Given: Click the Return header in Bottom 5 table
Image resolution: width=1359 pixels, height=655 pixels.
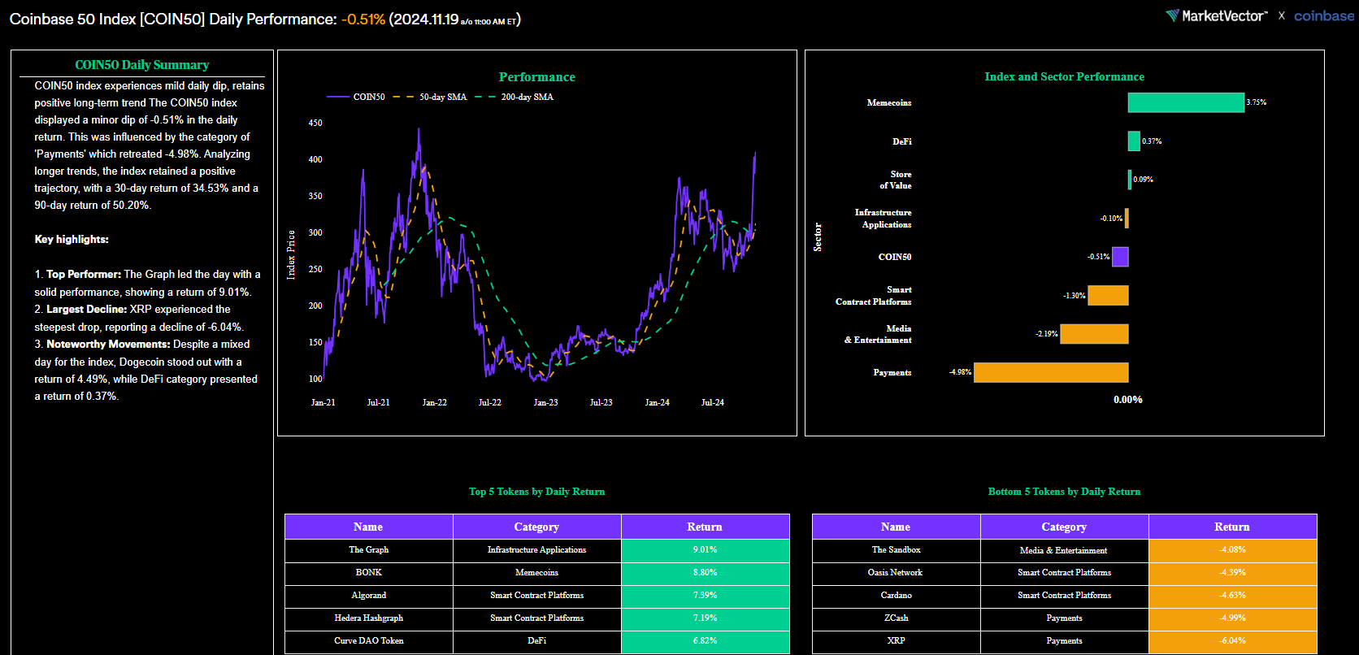Looking at the screenshot, I should 1232,527.
